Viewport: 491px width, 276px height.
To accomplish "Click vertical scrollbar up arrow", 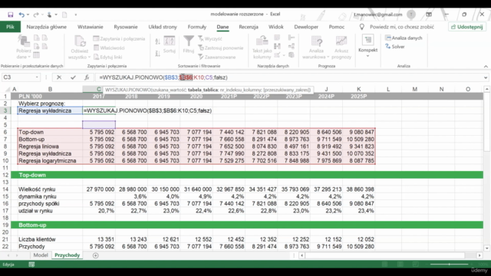I will point(486,89).
